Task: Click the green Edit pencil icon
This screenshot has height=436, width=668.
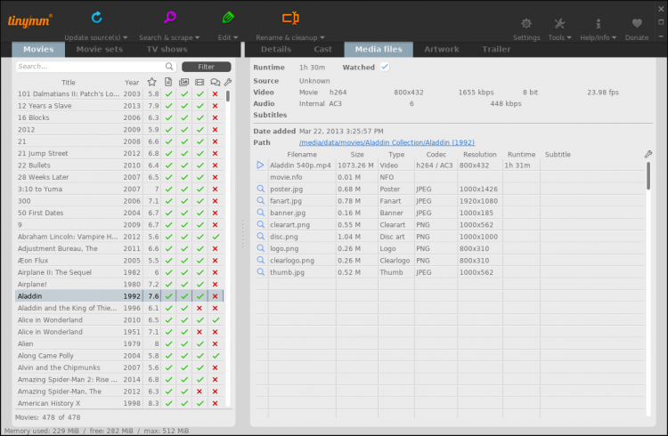Action: coord(228,17)
